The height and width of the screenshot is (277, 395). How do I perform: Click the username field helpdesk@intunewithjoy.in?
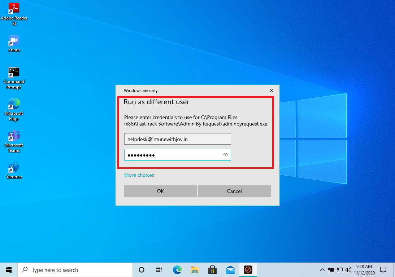[178, 139]
